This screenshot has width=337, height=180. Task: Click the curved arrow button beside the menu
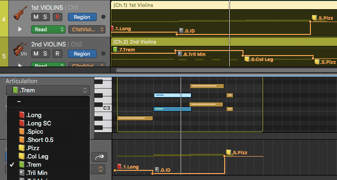point(99,157)
